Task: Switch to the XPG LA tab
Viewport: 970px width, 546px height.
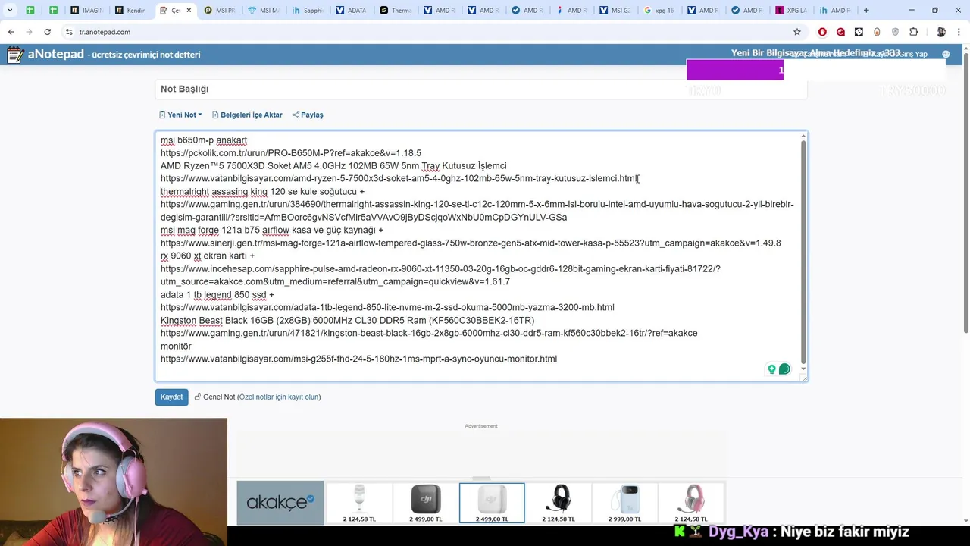Action: point(791,11)
